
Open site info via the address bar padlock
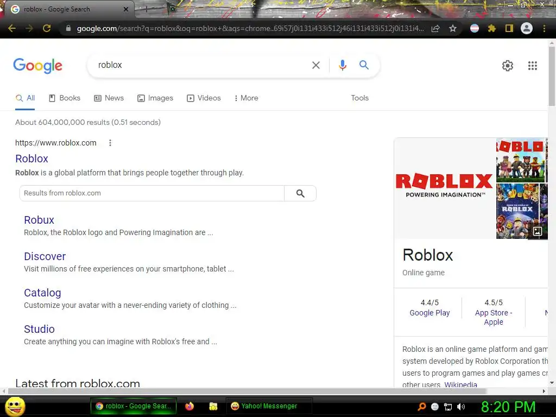pyautogui.click(x=68, y=28)
